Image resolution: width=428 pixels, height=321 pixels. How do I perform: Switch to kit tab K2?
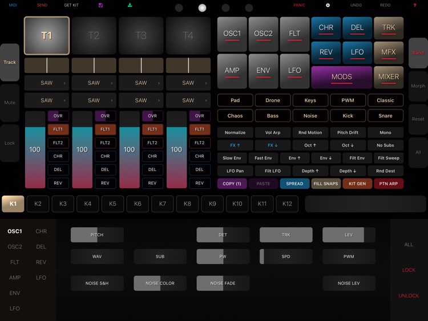pos(38,204)
